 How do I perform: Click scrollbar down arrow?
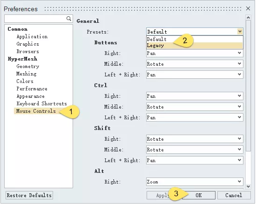[x=249, y=186]
